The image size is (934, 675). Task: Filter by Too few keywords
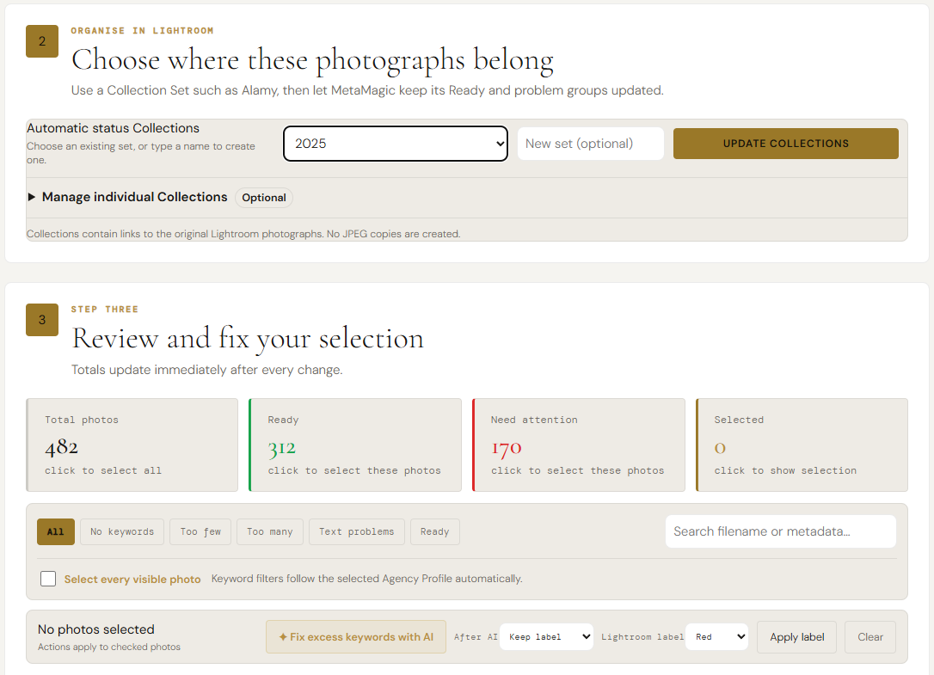200,532
